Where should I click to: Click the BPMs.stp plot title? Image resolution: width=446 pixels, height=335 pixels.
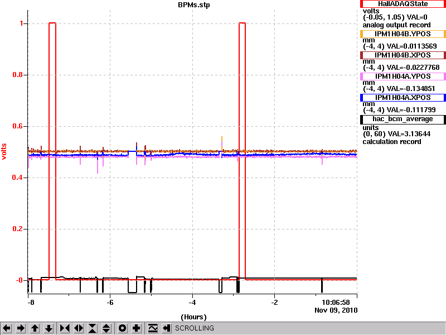[194, 5]
